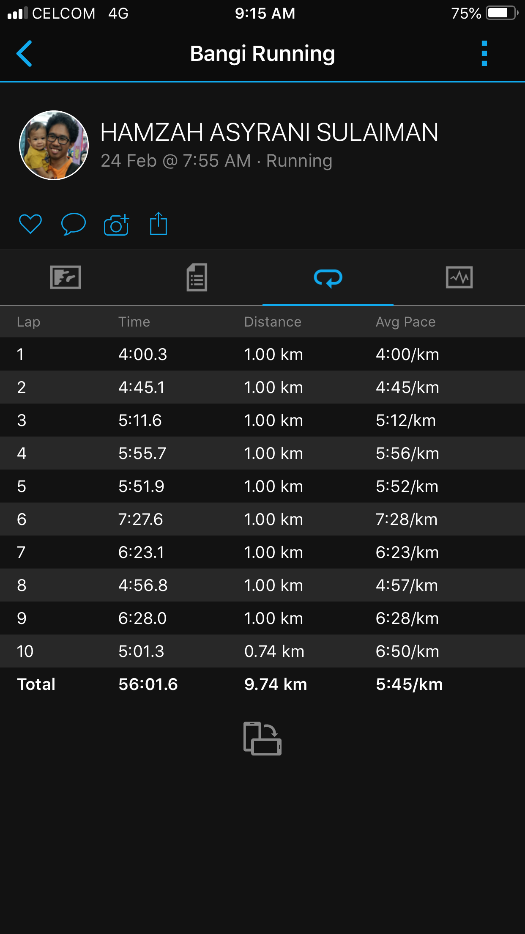Viewport: 525px width, 934px height.
Task: Select lap 6 row with 7:27.6
Action: (x=262, y=519)
